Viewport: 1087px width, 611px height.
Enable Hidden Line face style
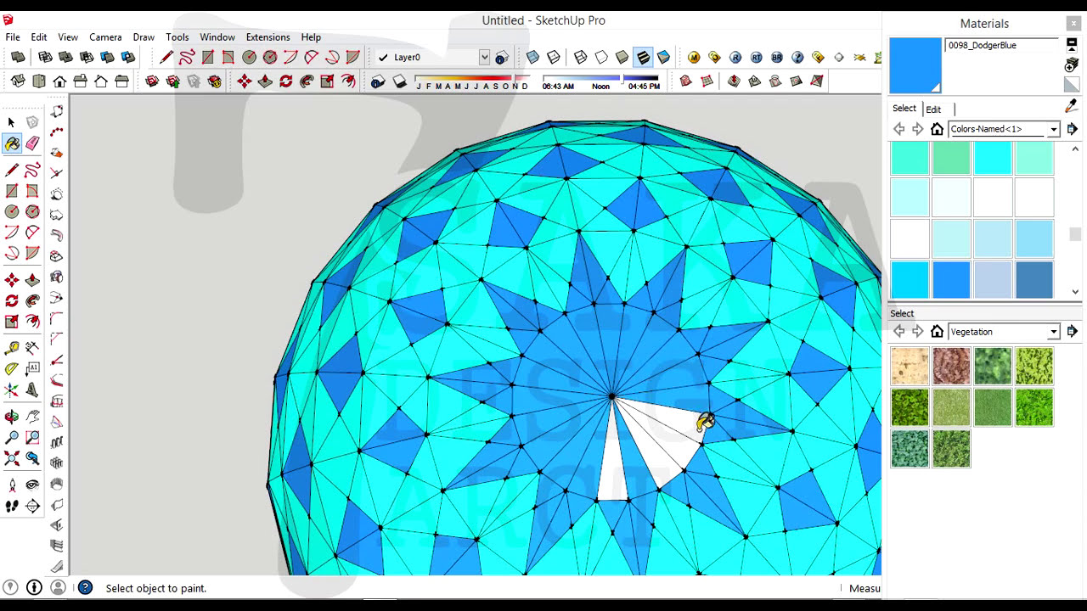pyautogui.click(x=601, y=57)
